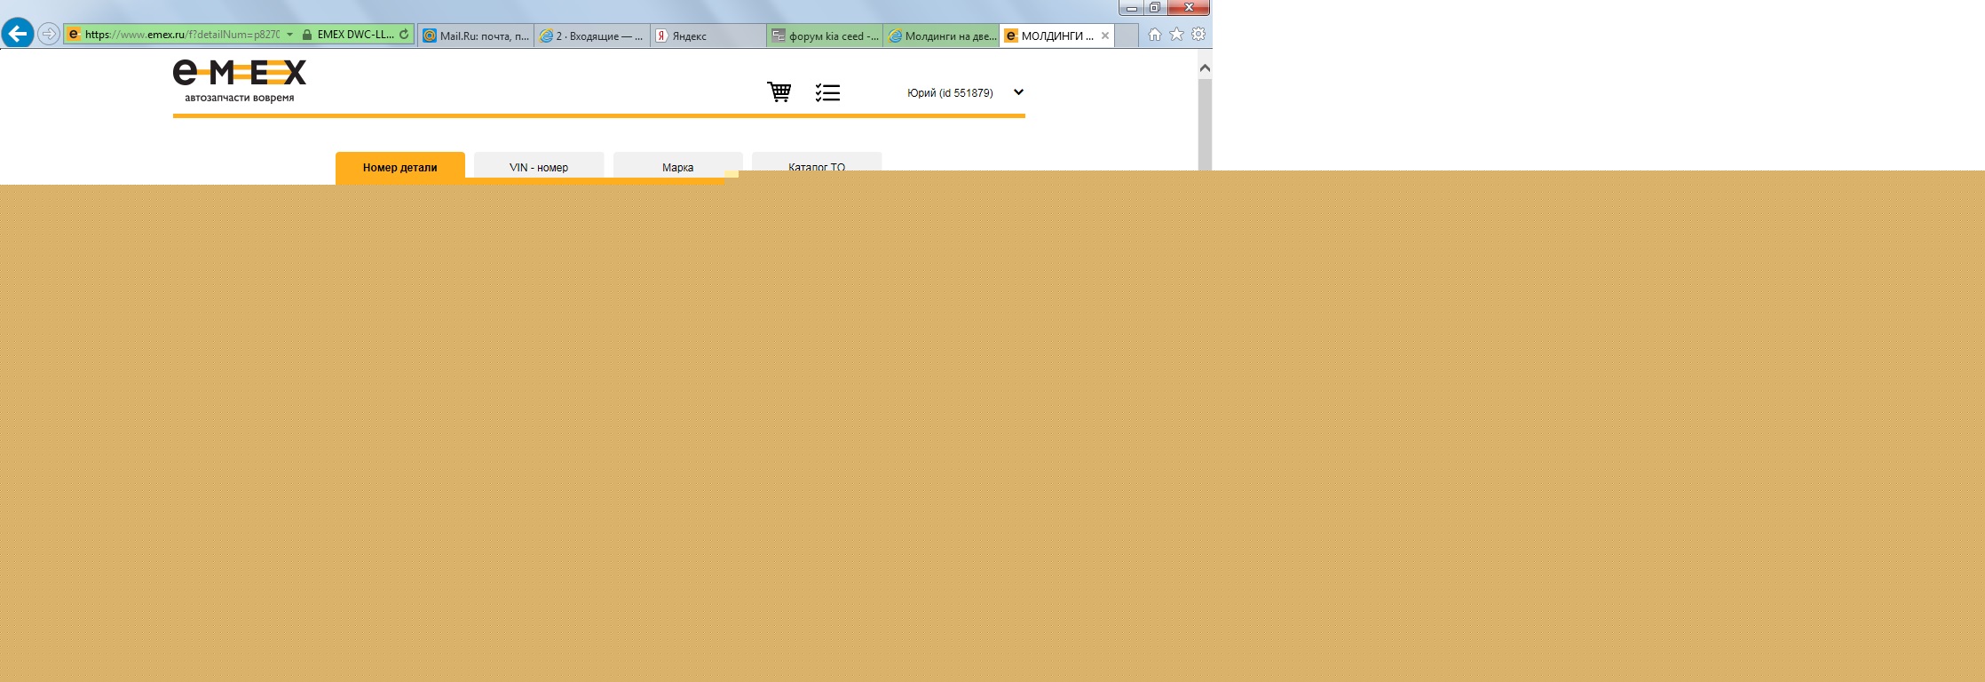1985x682 pixels.
Task: Switch to Mail.Ru browser tab
Action: click(476, 36)
